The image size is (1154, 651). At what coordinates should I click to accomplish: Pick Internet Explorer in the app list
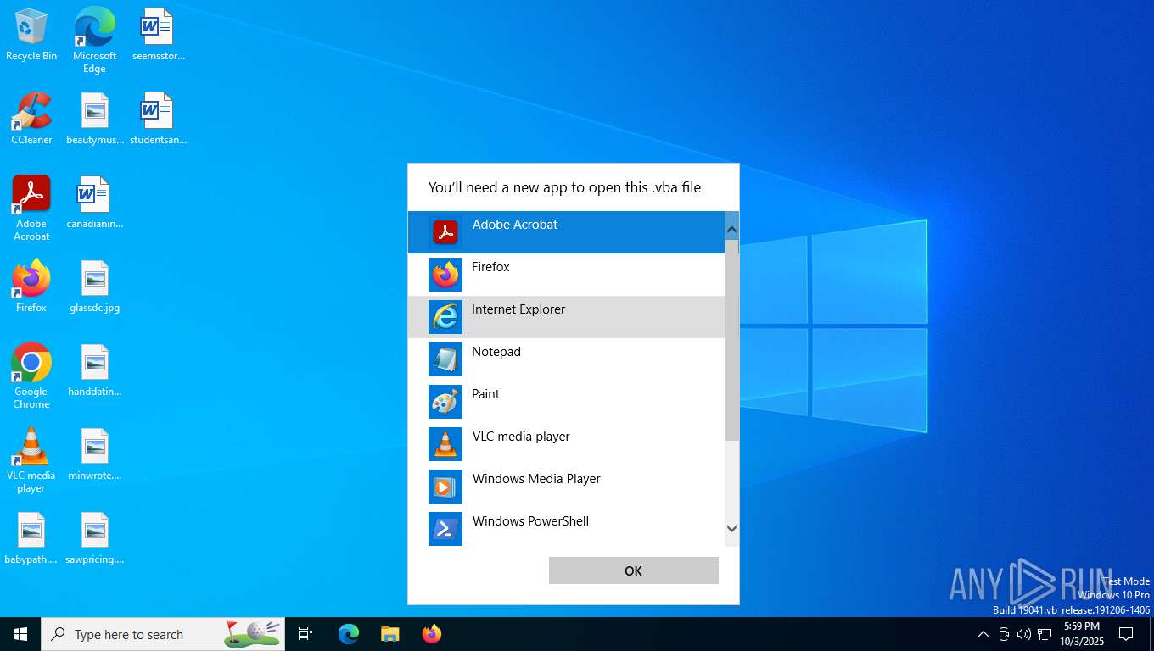click(x=566, y=317)
